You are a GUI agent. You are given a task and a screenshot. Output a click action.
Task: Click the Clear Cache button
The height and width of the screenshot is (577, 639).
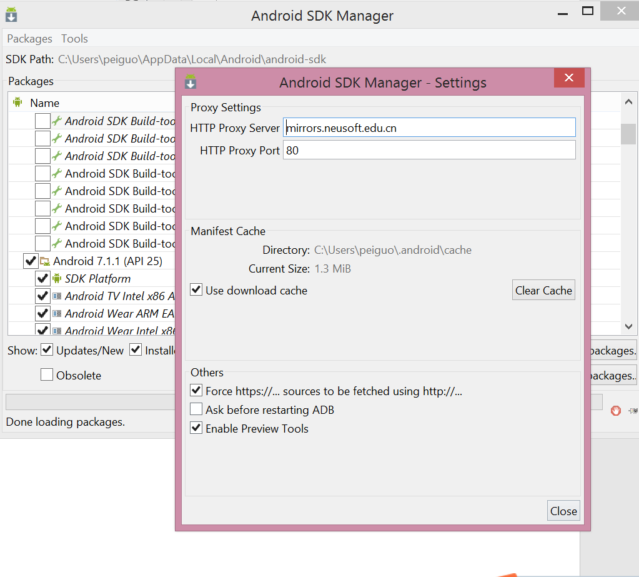543,290
